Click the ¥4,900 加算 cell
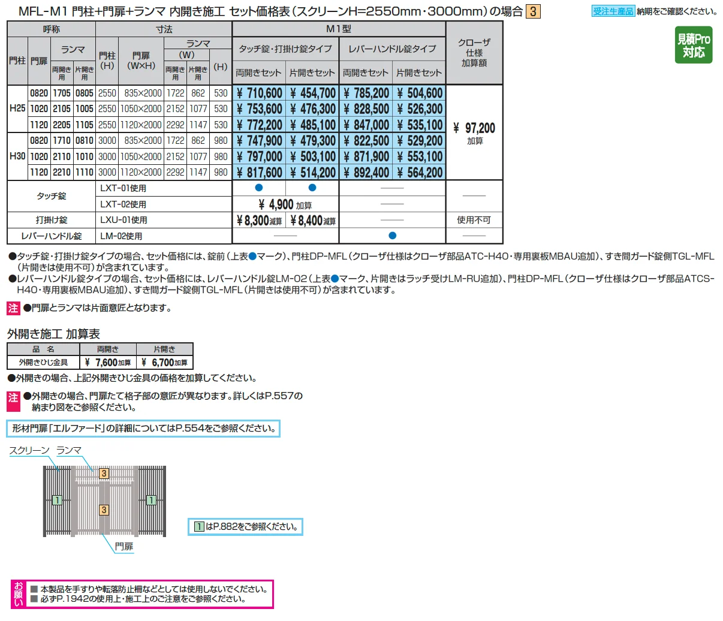This screenshot has height=621, width=723. (x=285, y=204)
